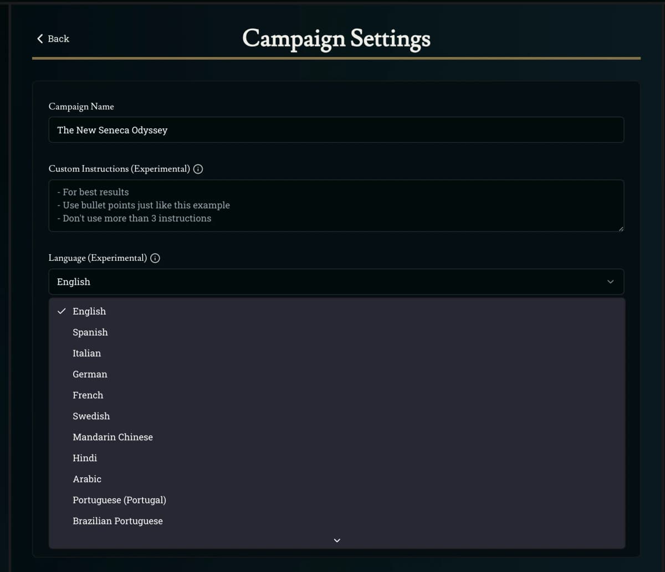Select Brazilian Portuguese option
The width and height of the screenshot is (665, 572).
pyautogui.click(x=117, y=522)
